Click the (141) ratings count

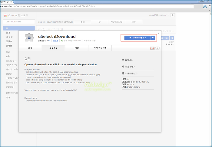pyautogui.click(x=48, y=41)
